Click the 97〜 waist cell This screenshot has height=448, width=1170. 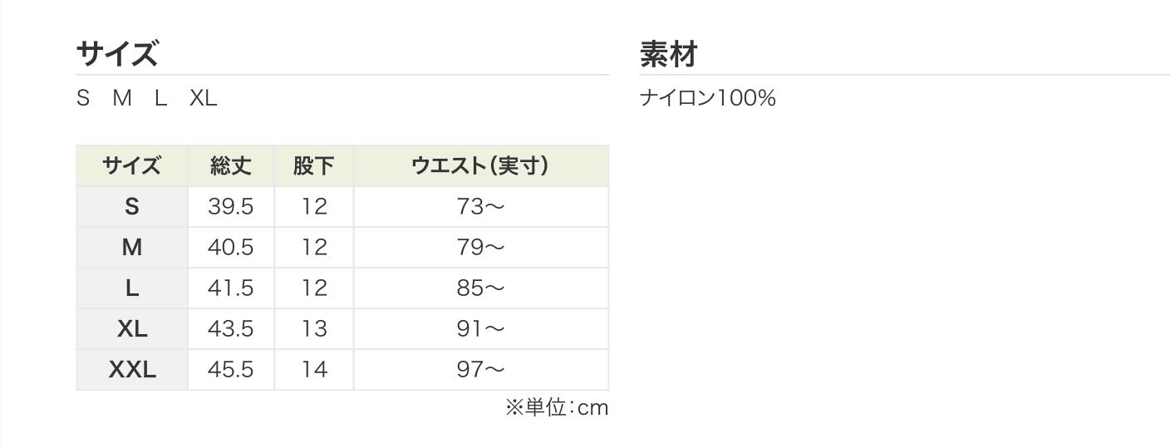(x=481, y=370)
